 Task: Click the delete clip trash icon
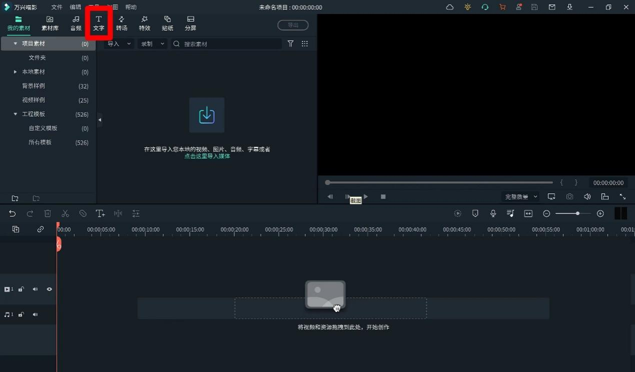coord(48,213)
